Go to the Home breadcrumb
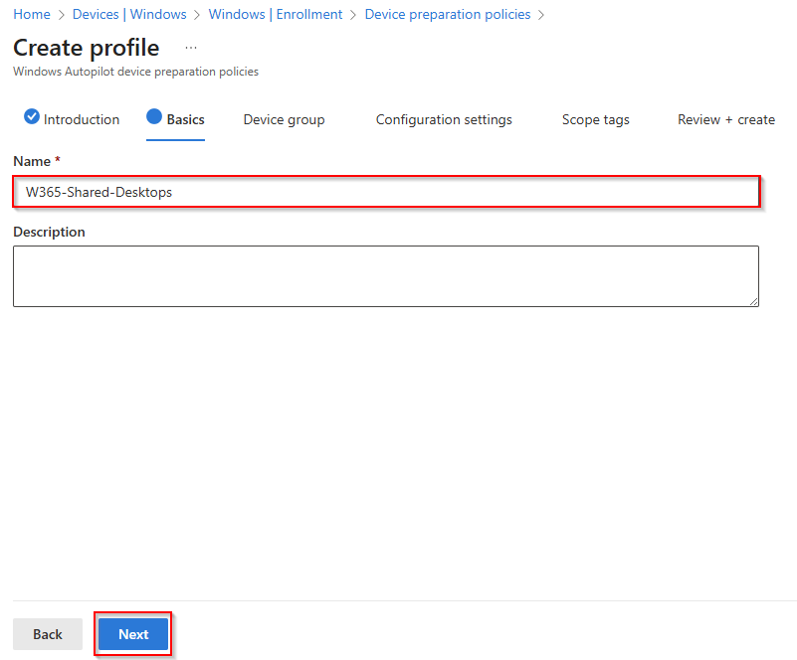The width and height of the screenshot is (797, 660). pyautogui.click(x=32, y=15)
